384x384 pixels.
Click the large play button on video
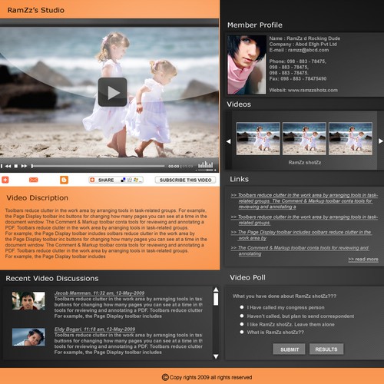click(x=113, y=92)
